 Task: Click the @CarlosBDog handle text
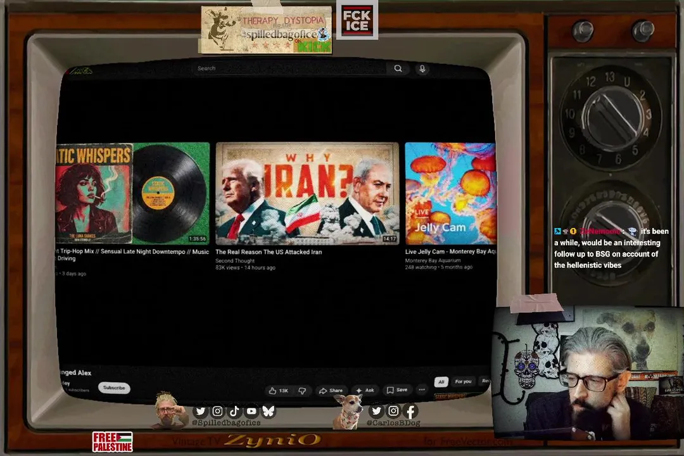[393, 422]
